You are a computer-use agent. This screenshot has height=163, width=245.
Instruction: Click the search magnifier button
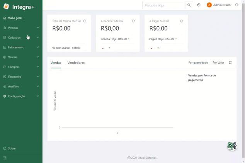tap(189, 5)
